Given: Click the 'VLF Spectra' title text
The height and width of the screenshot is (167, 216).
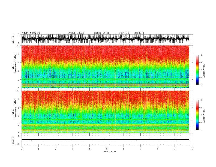Looking at the screenshot, I should [x=31, y=33].
